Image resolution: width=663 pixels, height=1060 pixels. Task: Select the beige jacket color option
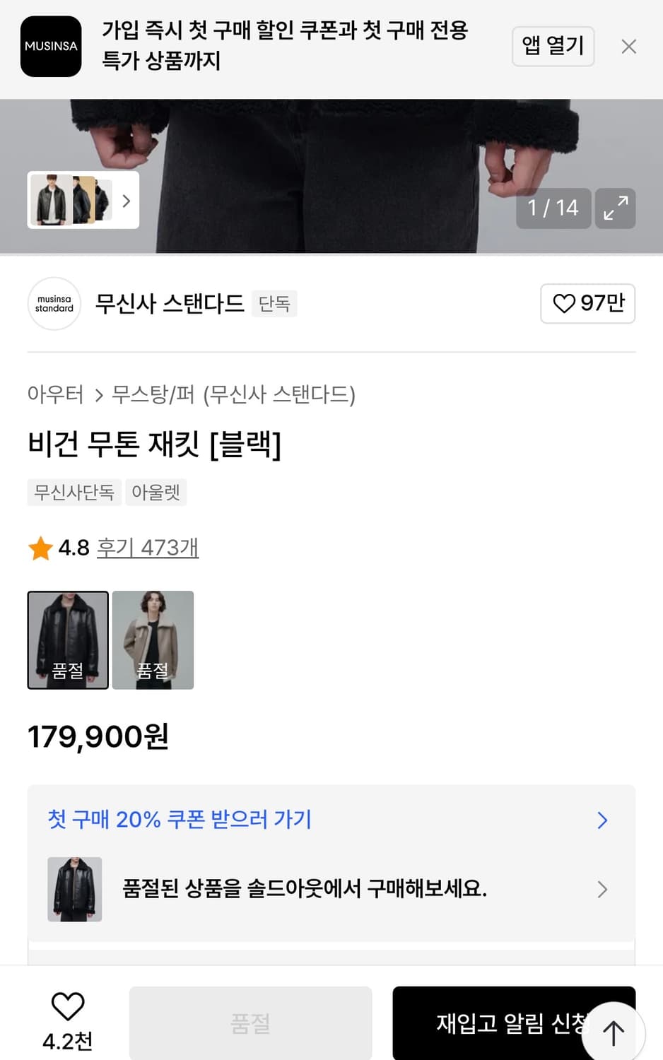[x=153, y=640]
